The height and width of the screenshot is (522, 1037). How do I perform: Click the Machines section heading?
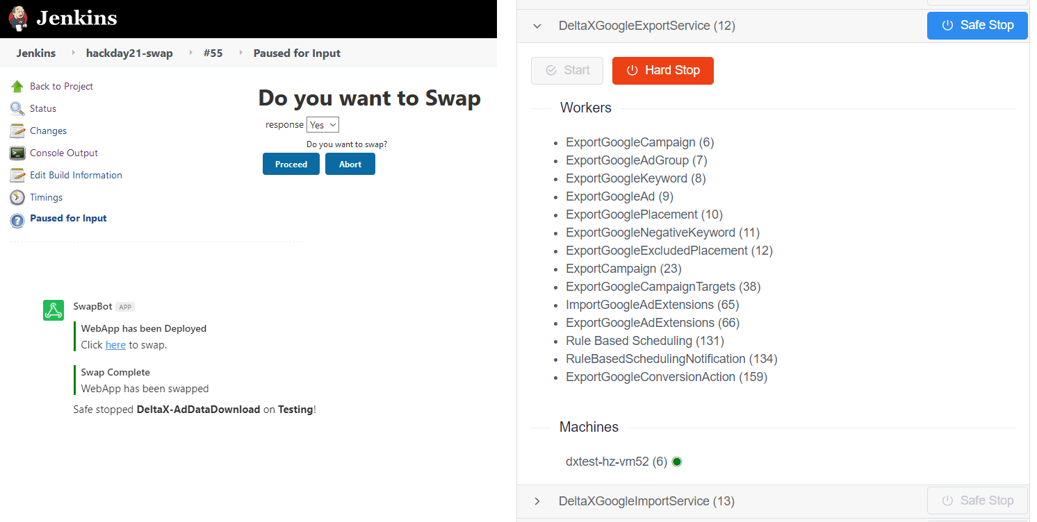click(589, 427)
